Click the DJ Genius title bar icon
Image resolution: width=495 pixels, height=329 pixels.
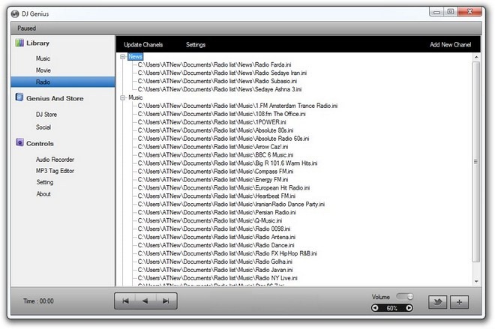point(15,14)
